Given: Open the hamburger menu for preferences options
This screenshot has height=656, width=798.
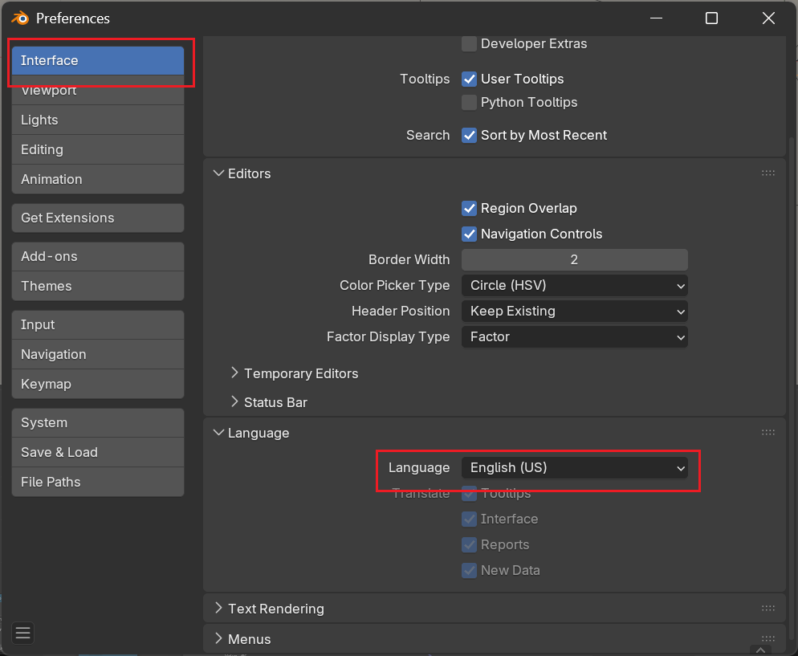Looking at the screenshot, I should (x=23, y=633).
